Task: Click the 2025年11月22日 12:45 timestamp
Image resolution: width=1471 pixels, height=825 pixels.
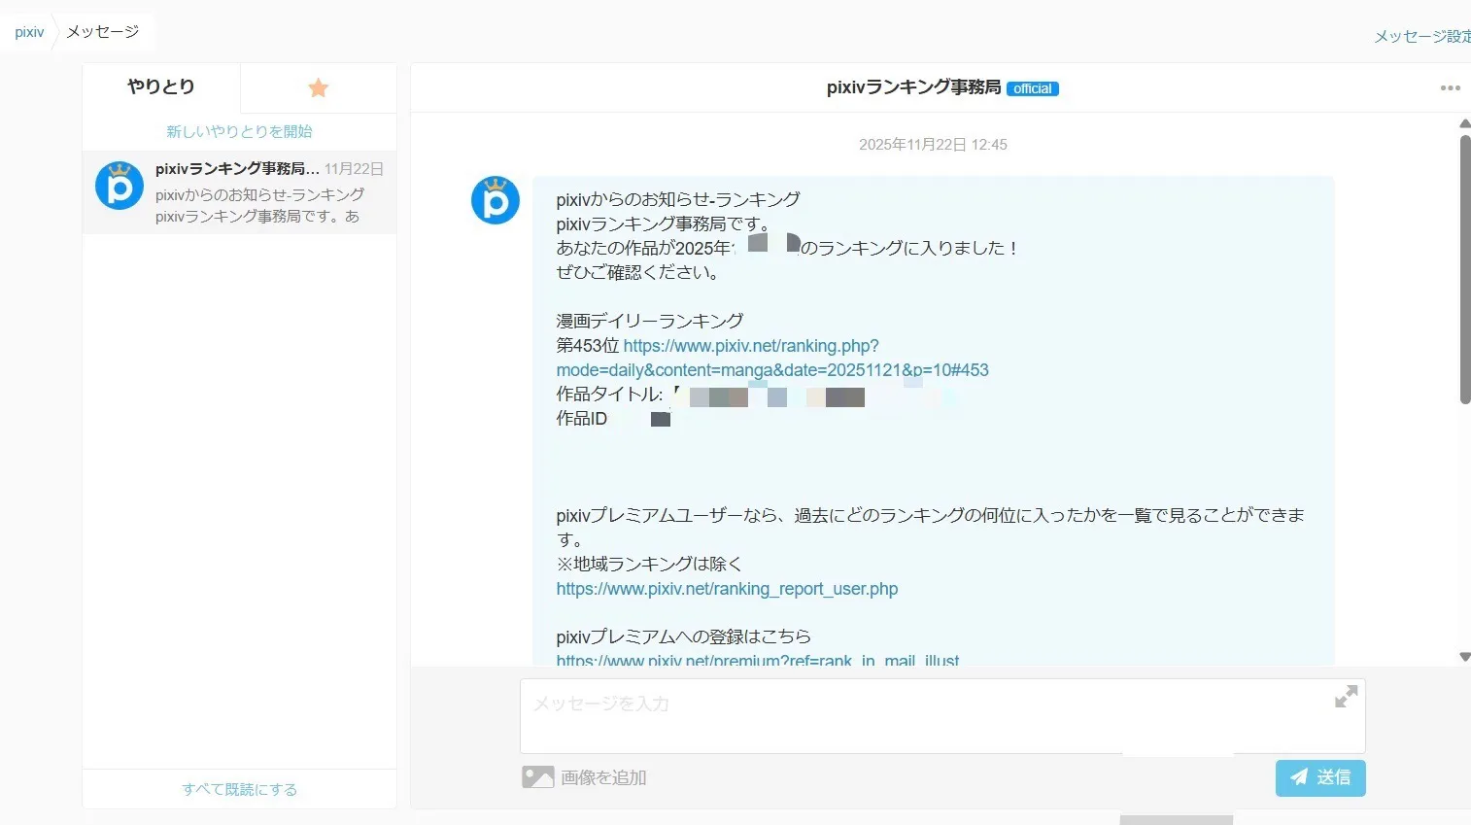Action: pos(933,145)
